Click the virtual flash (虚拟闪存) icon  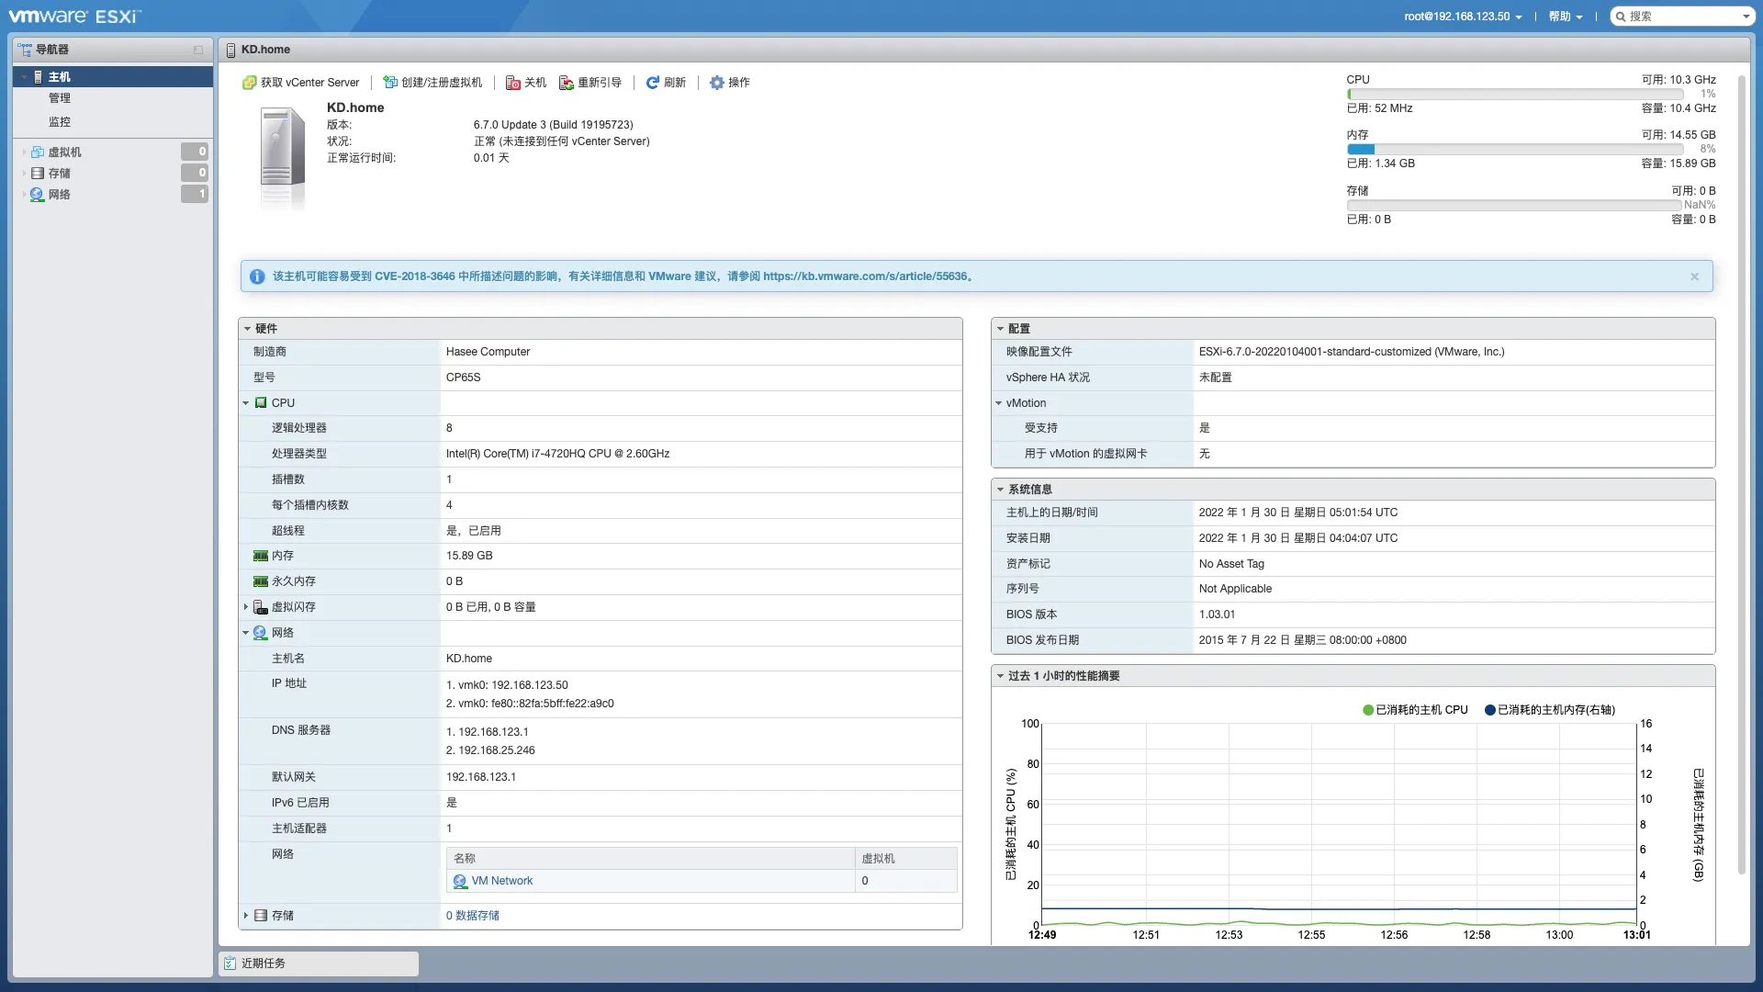coord(261,607)
